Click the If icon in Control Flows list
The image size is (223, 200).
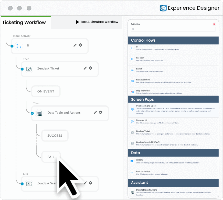tap(132, 48)
